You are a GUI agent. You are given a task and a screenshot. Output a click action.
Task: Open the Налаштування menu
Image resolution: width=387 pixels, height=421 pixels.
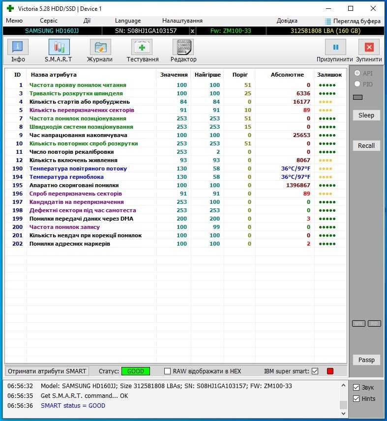coord(182,21)
